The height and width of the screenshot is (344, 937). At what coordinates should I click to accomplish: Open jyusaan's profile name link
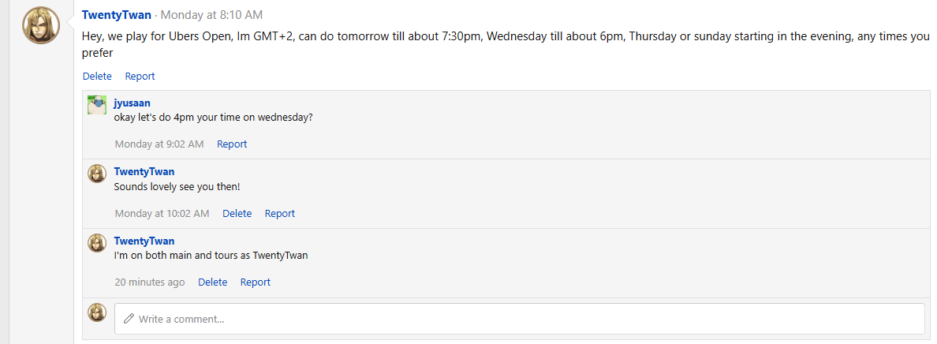pos(132,103)
